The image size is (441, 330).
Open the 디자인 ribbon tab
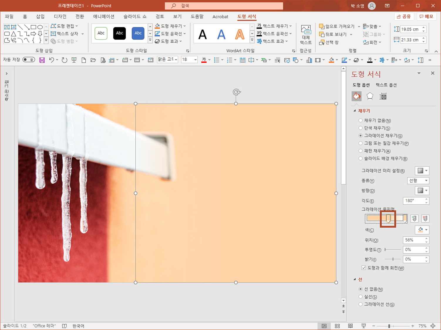60,16
